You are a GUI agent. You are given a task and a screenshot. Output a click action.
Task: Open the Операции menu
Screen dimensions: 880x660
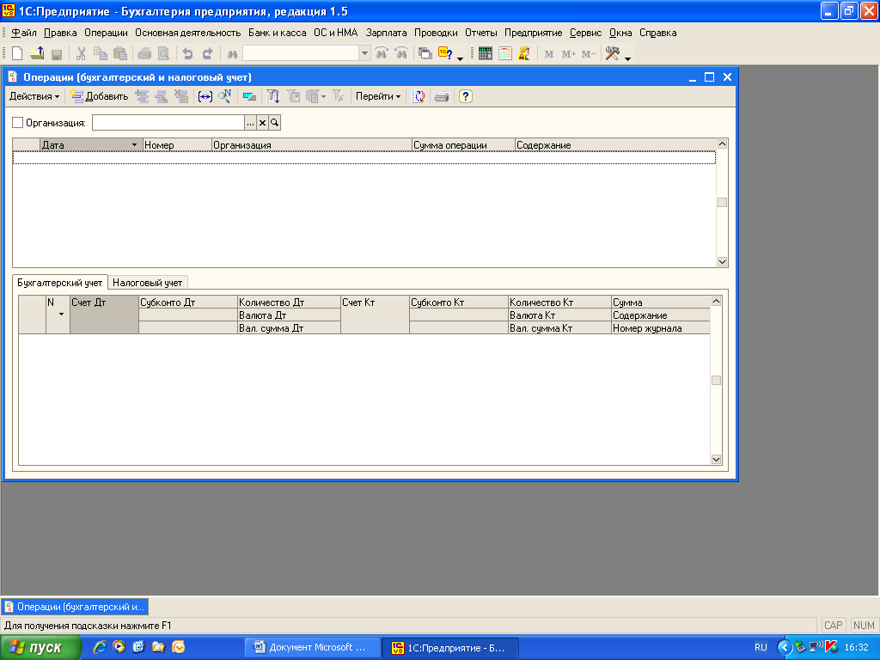tap(106, 34)
